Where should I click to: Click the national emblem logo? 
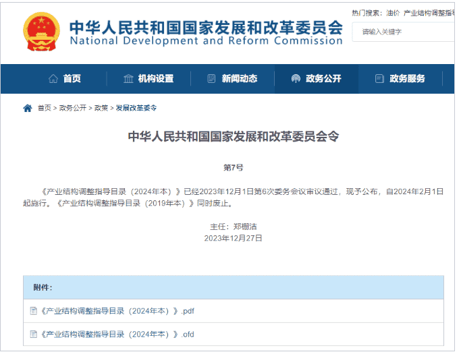[x=40, y=31]
